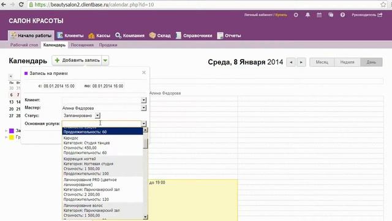
Task: Select date 20 in mini calendar
Action: pos(11,109)
